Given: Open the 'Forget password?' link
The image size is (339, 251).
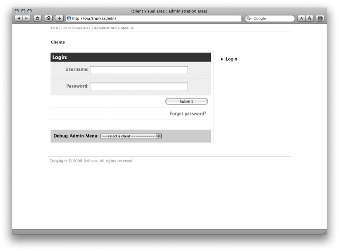Looking at the screenshot, I should pos(188,114).
